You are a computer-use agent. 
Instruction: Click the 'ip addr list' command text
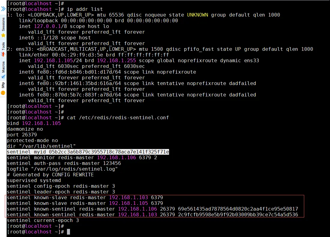pos(85,9)
